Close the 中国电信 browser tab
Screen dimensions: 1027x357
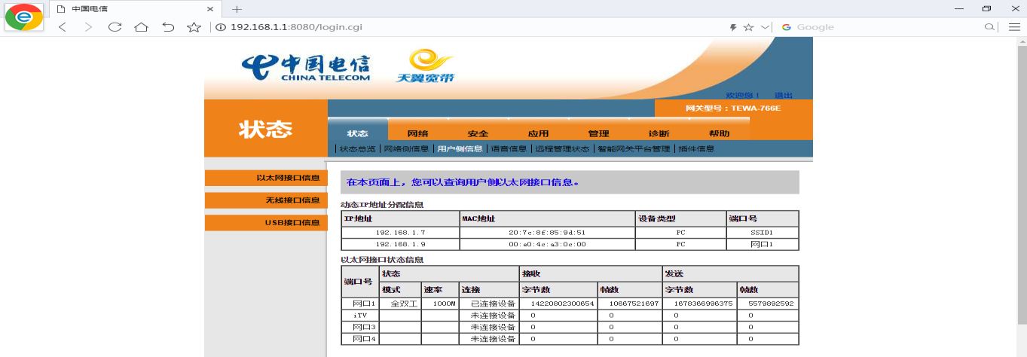pos(210,9)
